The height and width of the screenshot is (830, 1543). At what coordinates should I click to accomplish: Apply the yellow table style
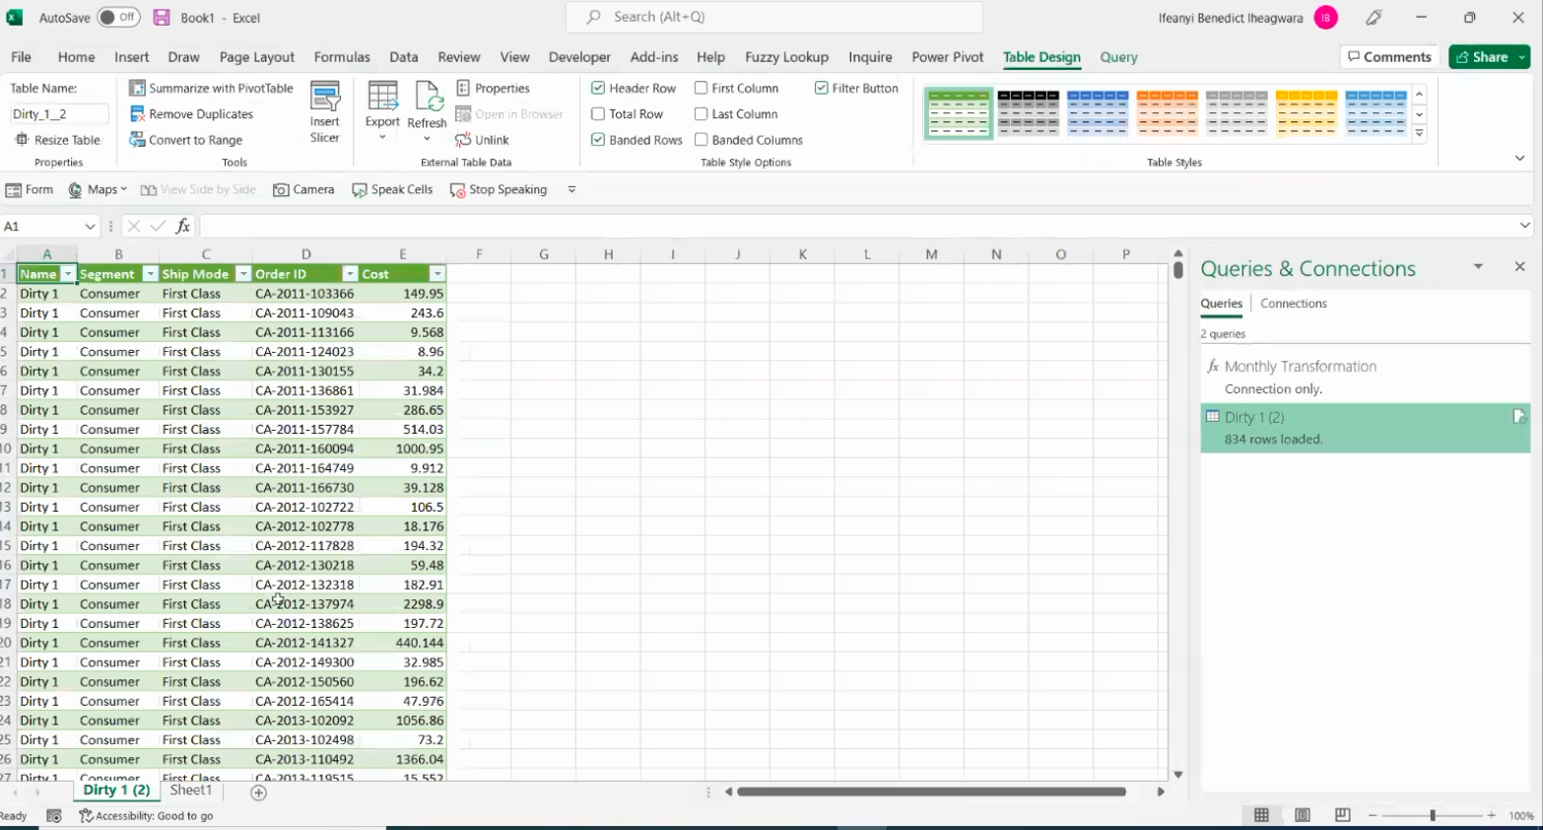click(x=1307, y=112)
